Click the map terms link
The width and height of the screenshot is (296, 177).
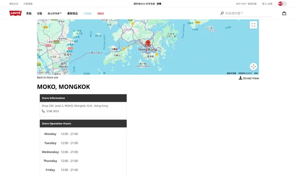256,73
